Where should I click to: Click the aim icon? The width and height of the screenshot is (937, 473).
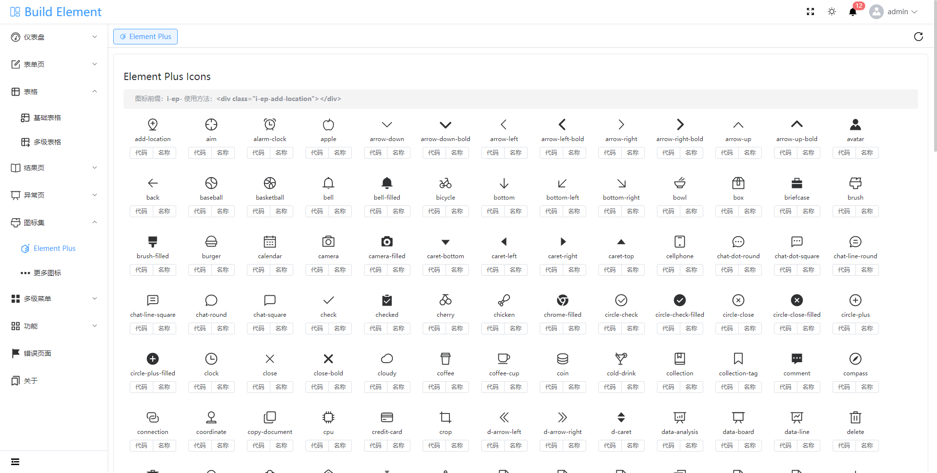211,124
